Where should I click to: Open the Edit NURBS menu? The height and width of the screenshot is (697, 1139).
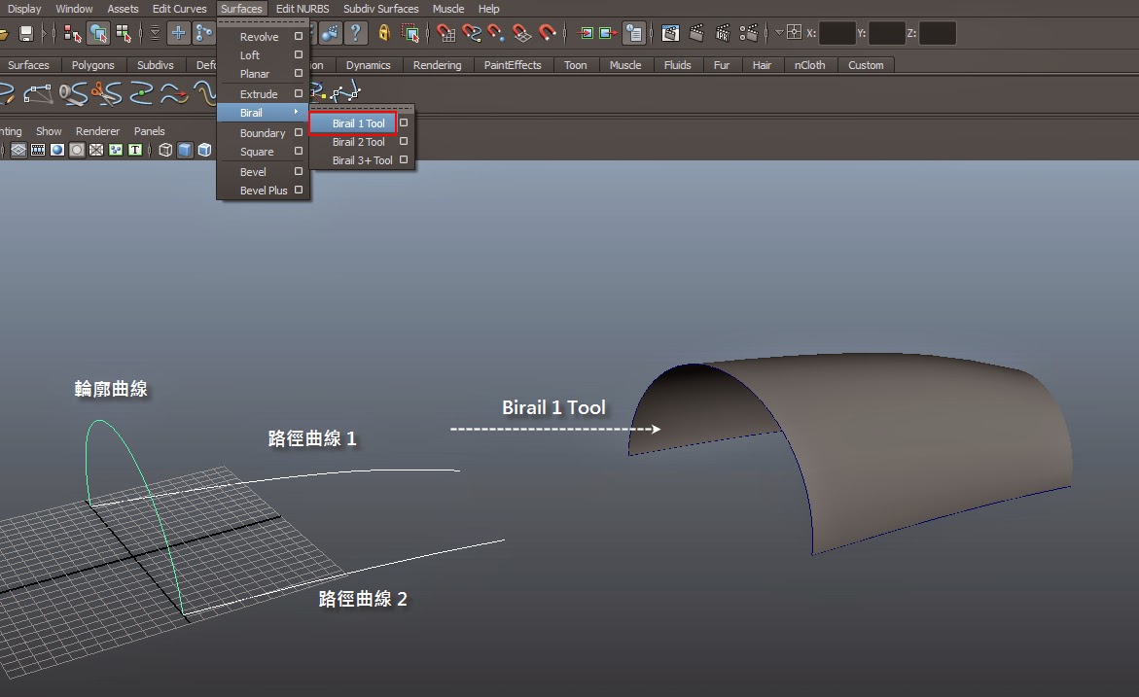pyautogui.click(x=302, y=9)
